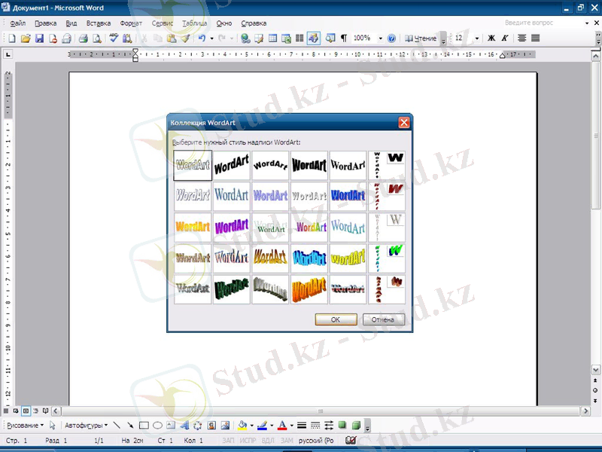
Task: Open the spelling and grammar checker
Action: [113, 38]
